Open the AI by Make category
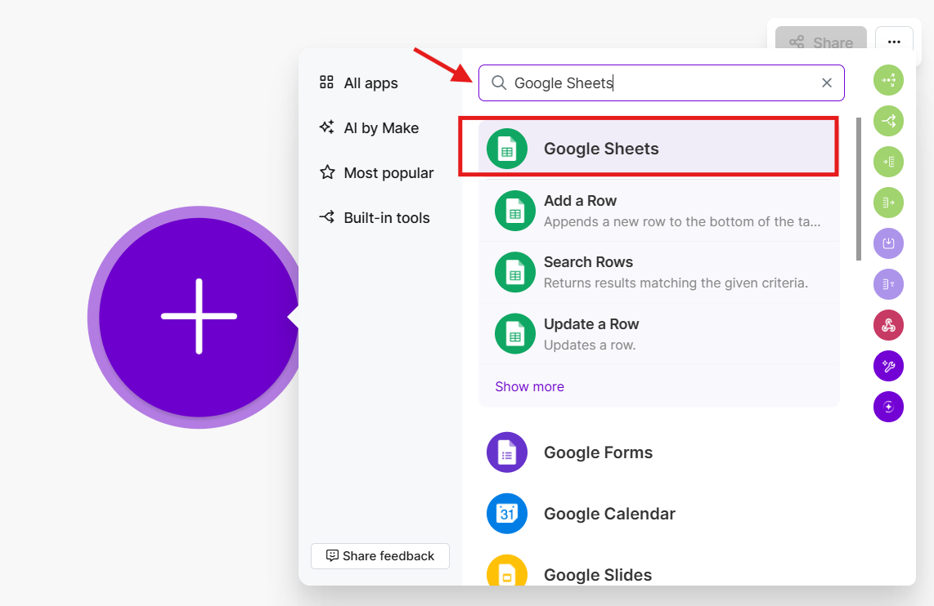 pos(370,128)
